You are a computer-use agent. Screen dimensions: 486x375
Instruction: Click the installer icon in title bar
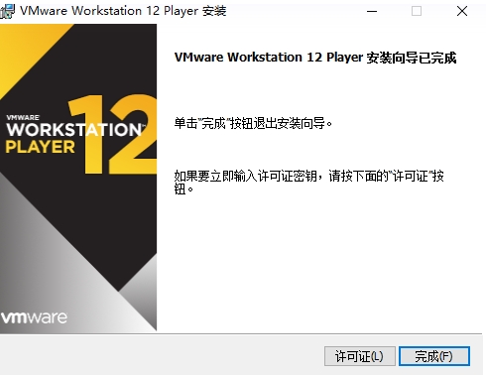point(7,11)
